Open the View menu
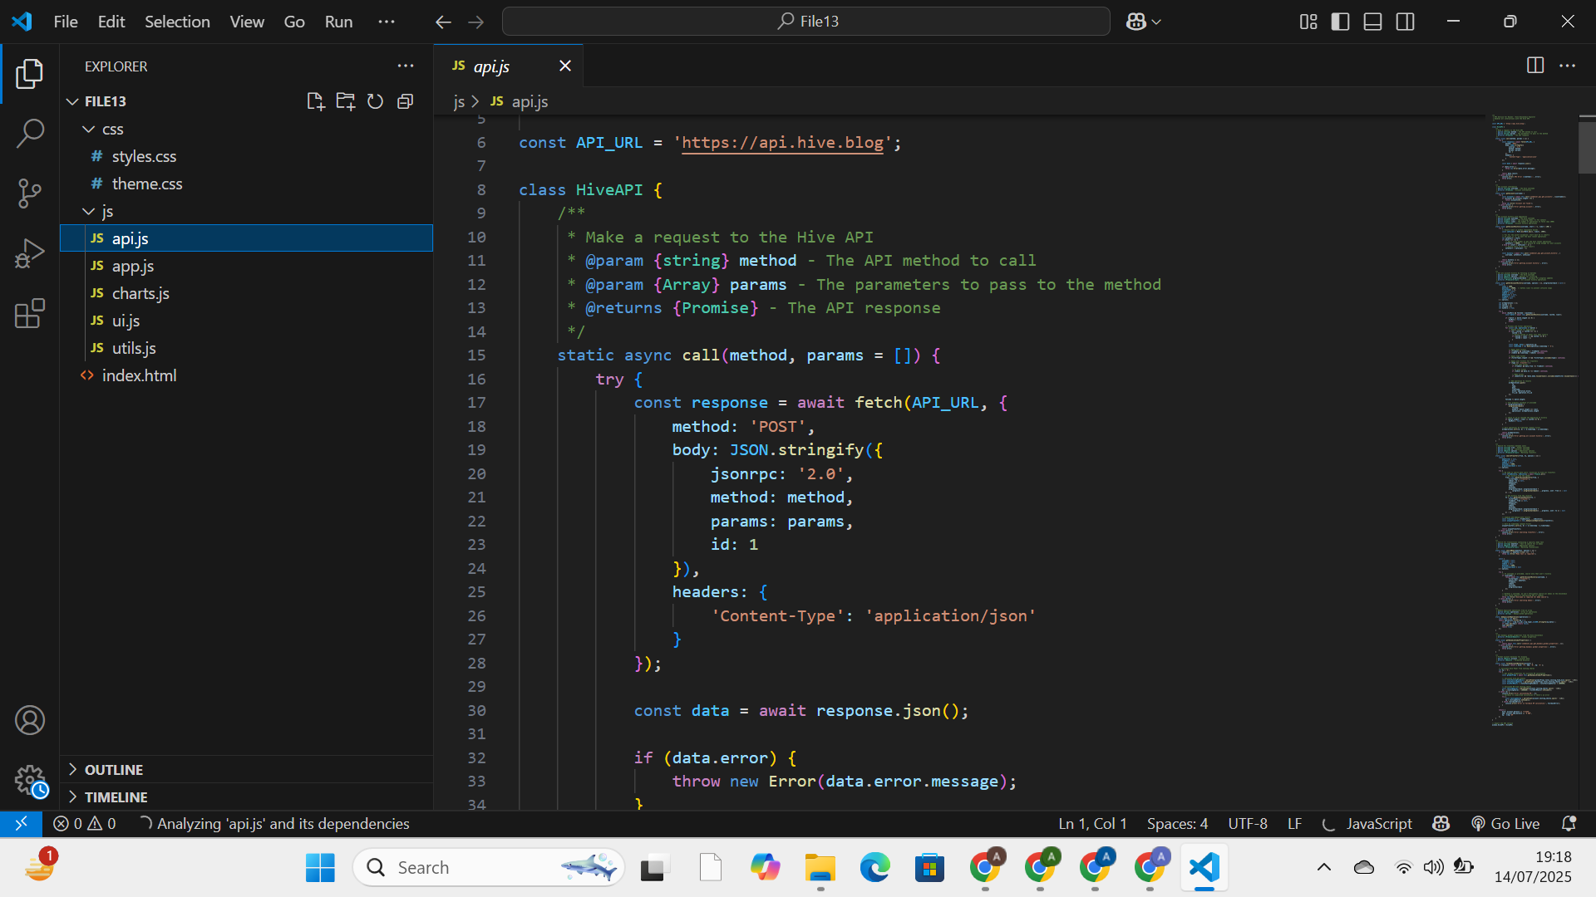 tap(247, 22)
